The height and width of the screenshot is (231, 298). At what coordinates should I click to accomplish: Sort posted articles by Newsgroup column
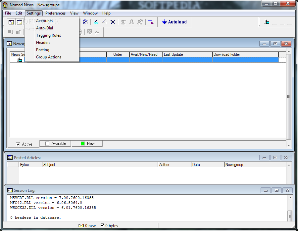(x=255, y=165)
